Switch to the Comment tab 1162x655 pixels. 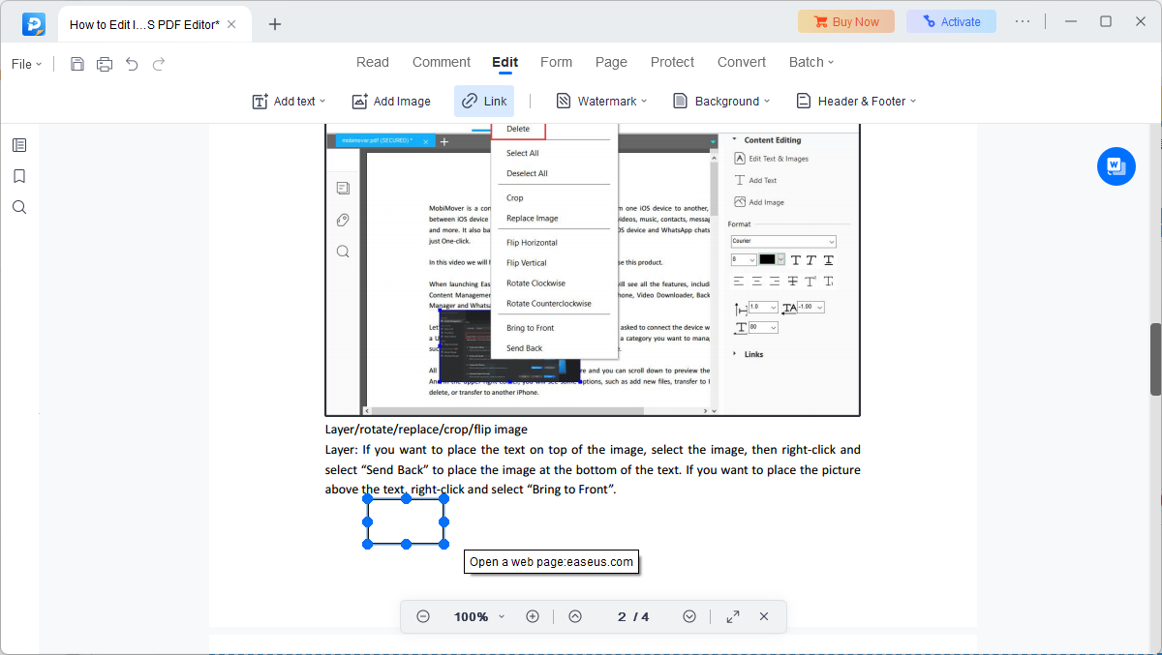[442, 62]
